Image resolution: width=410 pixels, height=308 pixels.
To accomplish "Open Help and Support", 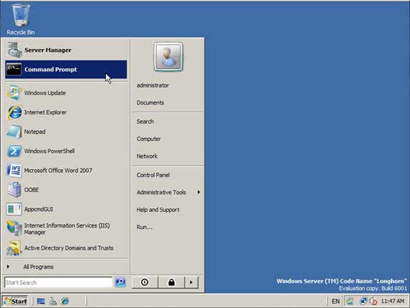I will pyautogui.click(x=168, y=210).
